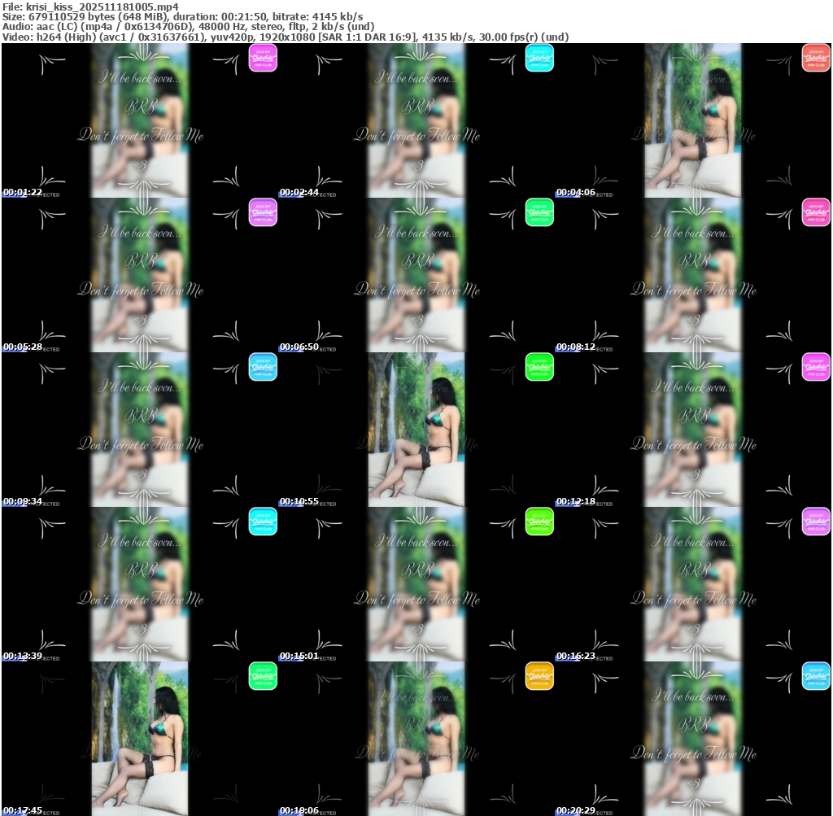Open the thumbnail frame stamped 00:15:01
This screenshot has height=816, width=833.
click(416, 584)
